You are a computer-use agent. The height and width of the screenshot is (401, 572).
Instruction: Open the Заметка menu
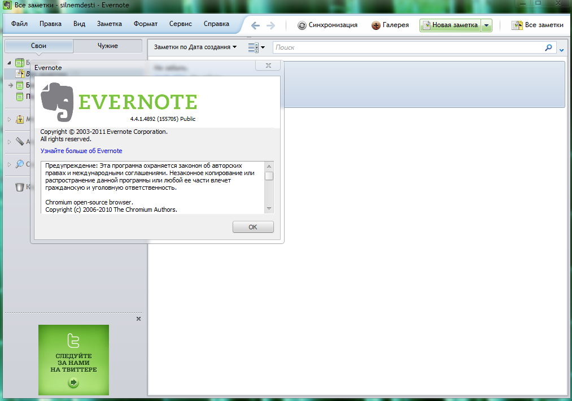pyautogui.click(x=110, y=24)
